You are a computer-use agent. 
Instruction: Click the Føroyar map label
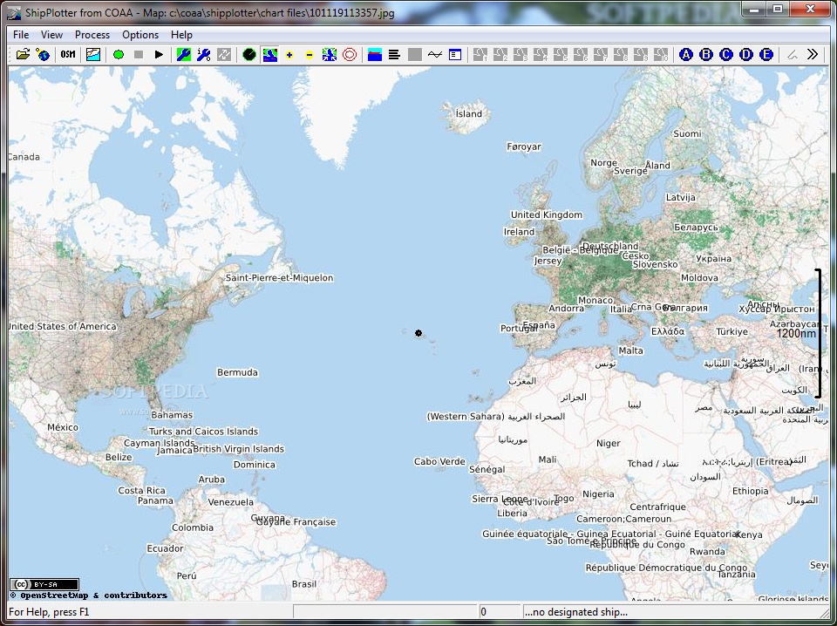point(524,146)
